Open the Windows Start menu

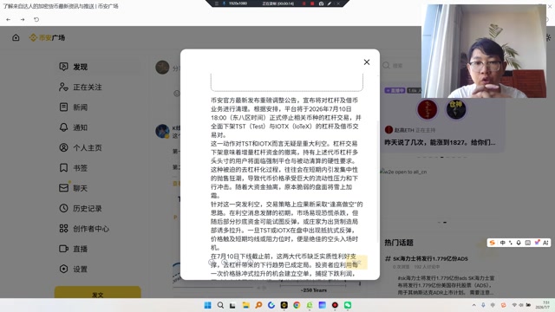[x=208, y=305]
